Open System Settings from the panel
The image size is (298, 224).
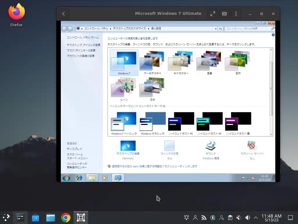pyautogui.click(x=20, y=218)
